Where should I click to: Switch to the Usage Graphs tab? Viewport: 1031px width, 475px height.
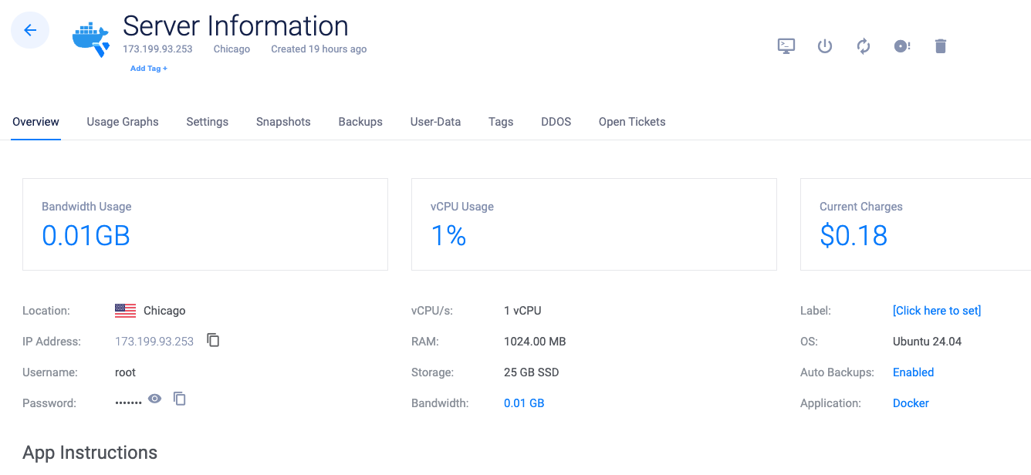123,122
